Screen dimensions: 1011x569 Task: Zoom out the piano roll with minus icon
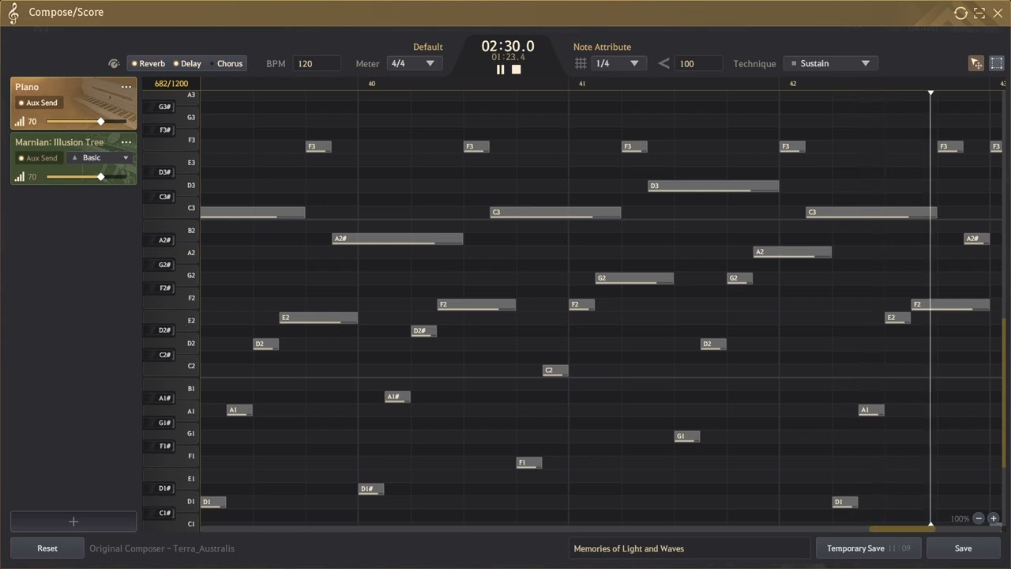[979, 518]
